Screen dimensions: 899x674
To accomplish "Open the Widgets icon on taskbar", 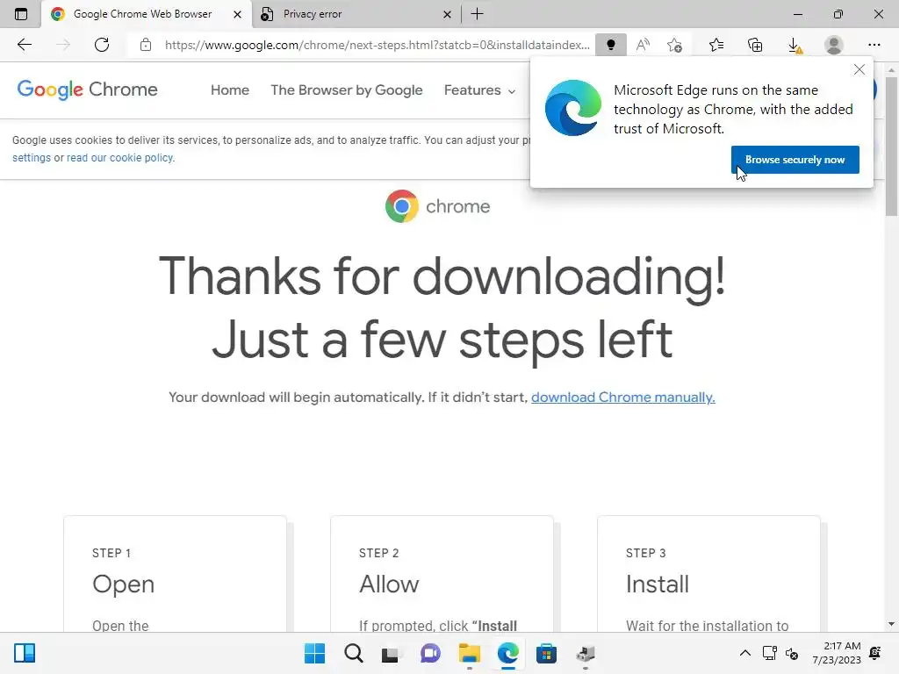I will pyautogui.click(x=25, y=653).
